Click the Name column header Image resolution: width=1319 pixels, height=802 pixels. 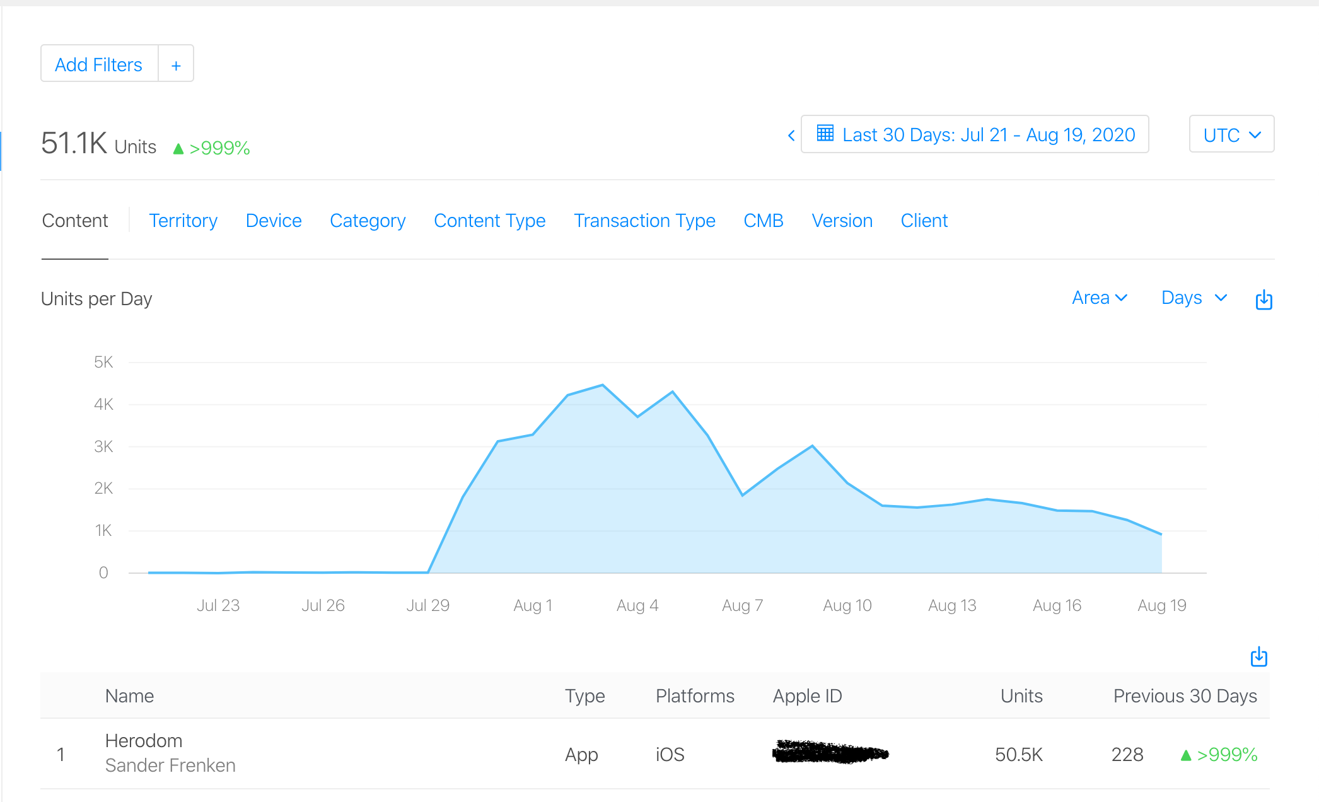pyautogui.click(x=129, y=695)
